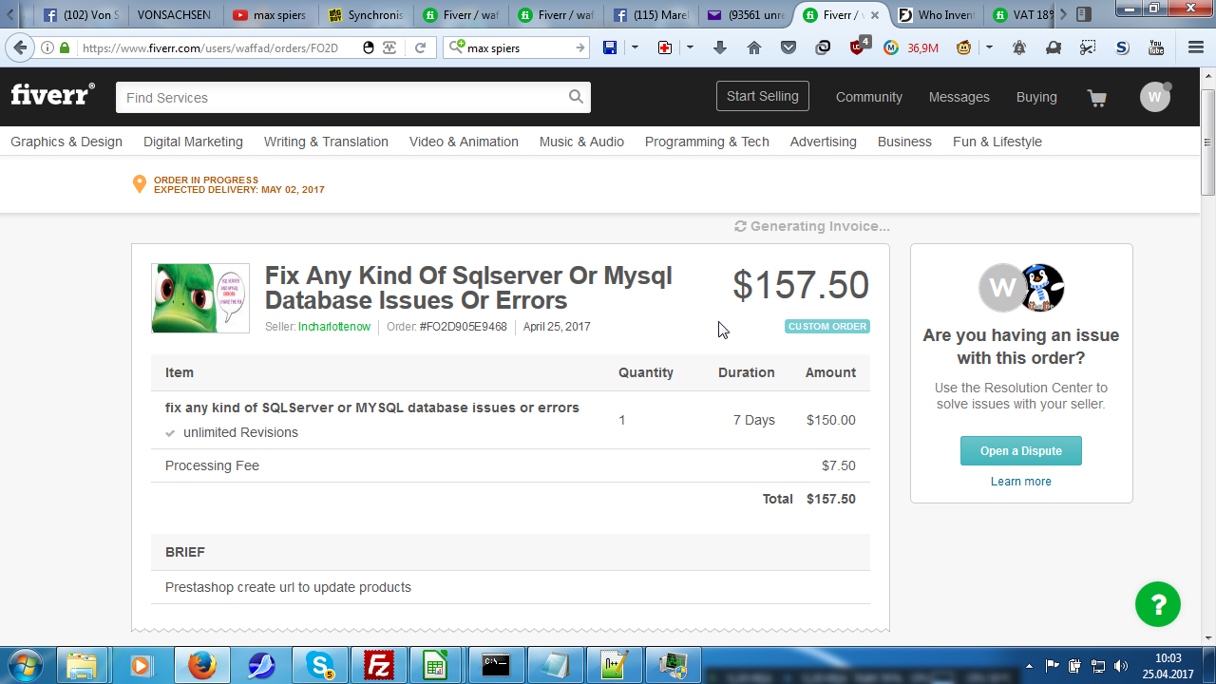Open Notepad++ from the taskbar
This screenshot has height=684, width=1216.
pyautogui.click(x=615, y=665)
